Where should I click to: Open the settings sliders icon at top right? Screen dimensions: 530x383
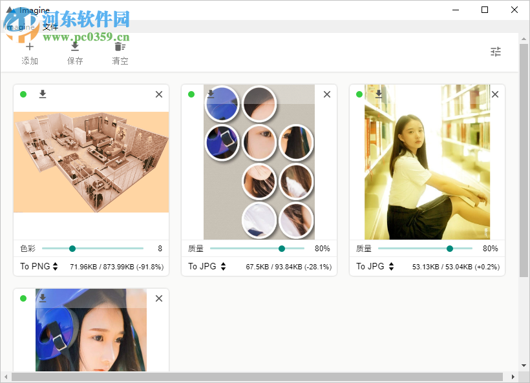pos(496,52)
